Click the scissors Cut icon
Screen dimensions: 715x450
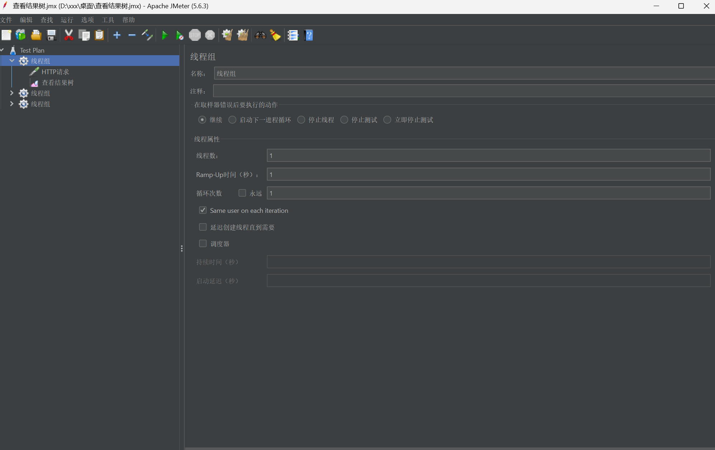[x=68, y=35]
